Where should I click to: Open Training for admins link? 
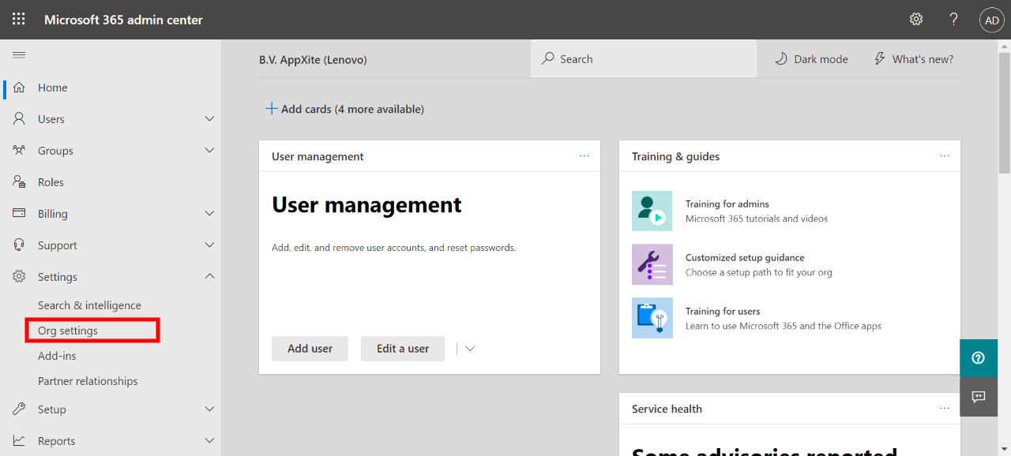(727, 204)
